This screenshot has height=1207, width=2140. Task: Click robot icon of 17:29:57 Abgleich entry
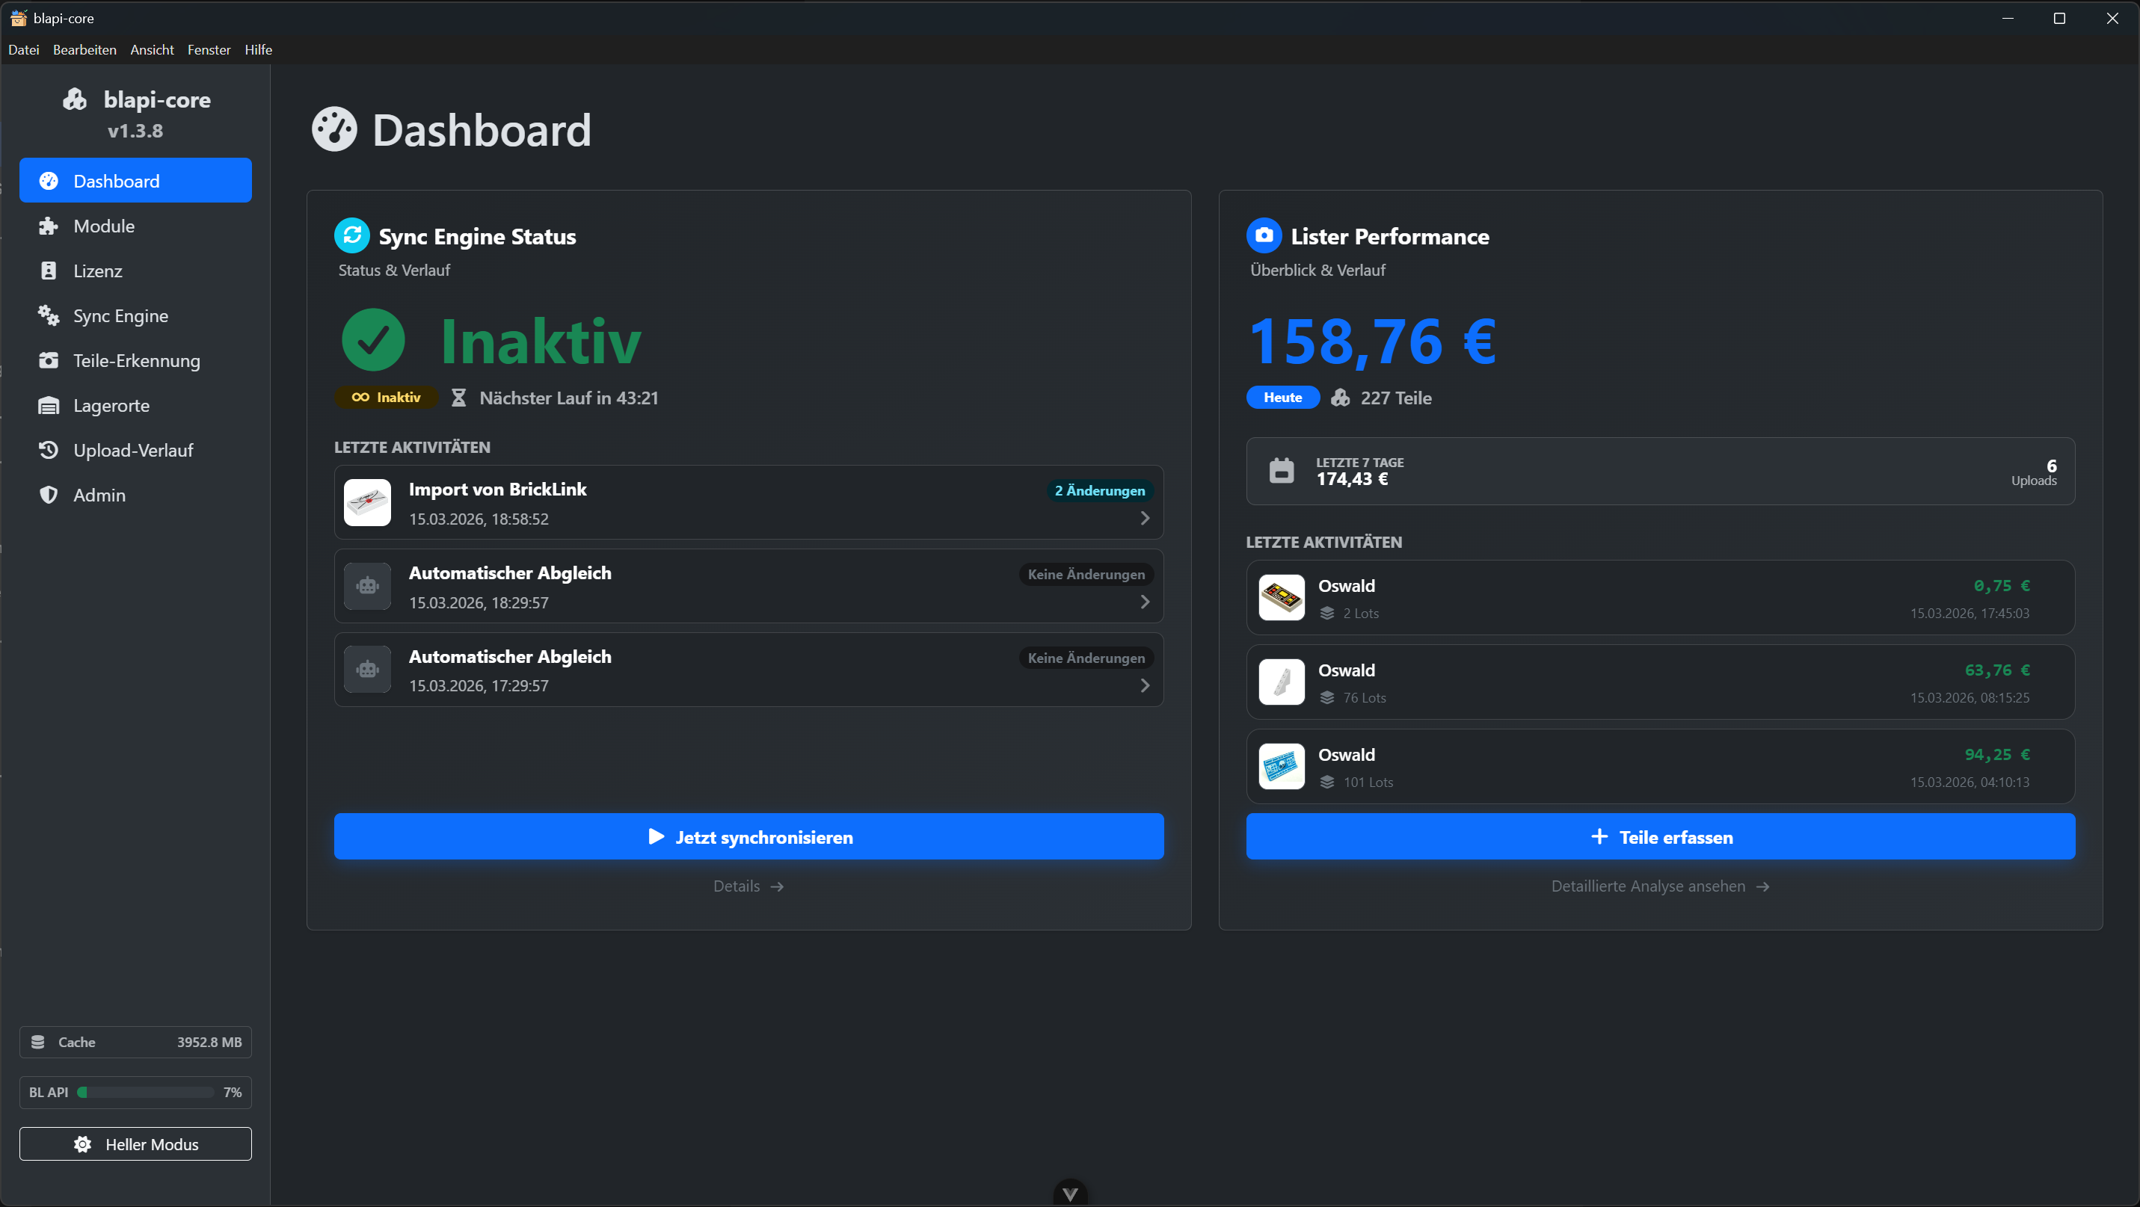pyautogui.click(x=367, y=669)
